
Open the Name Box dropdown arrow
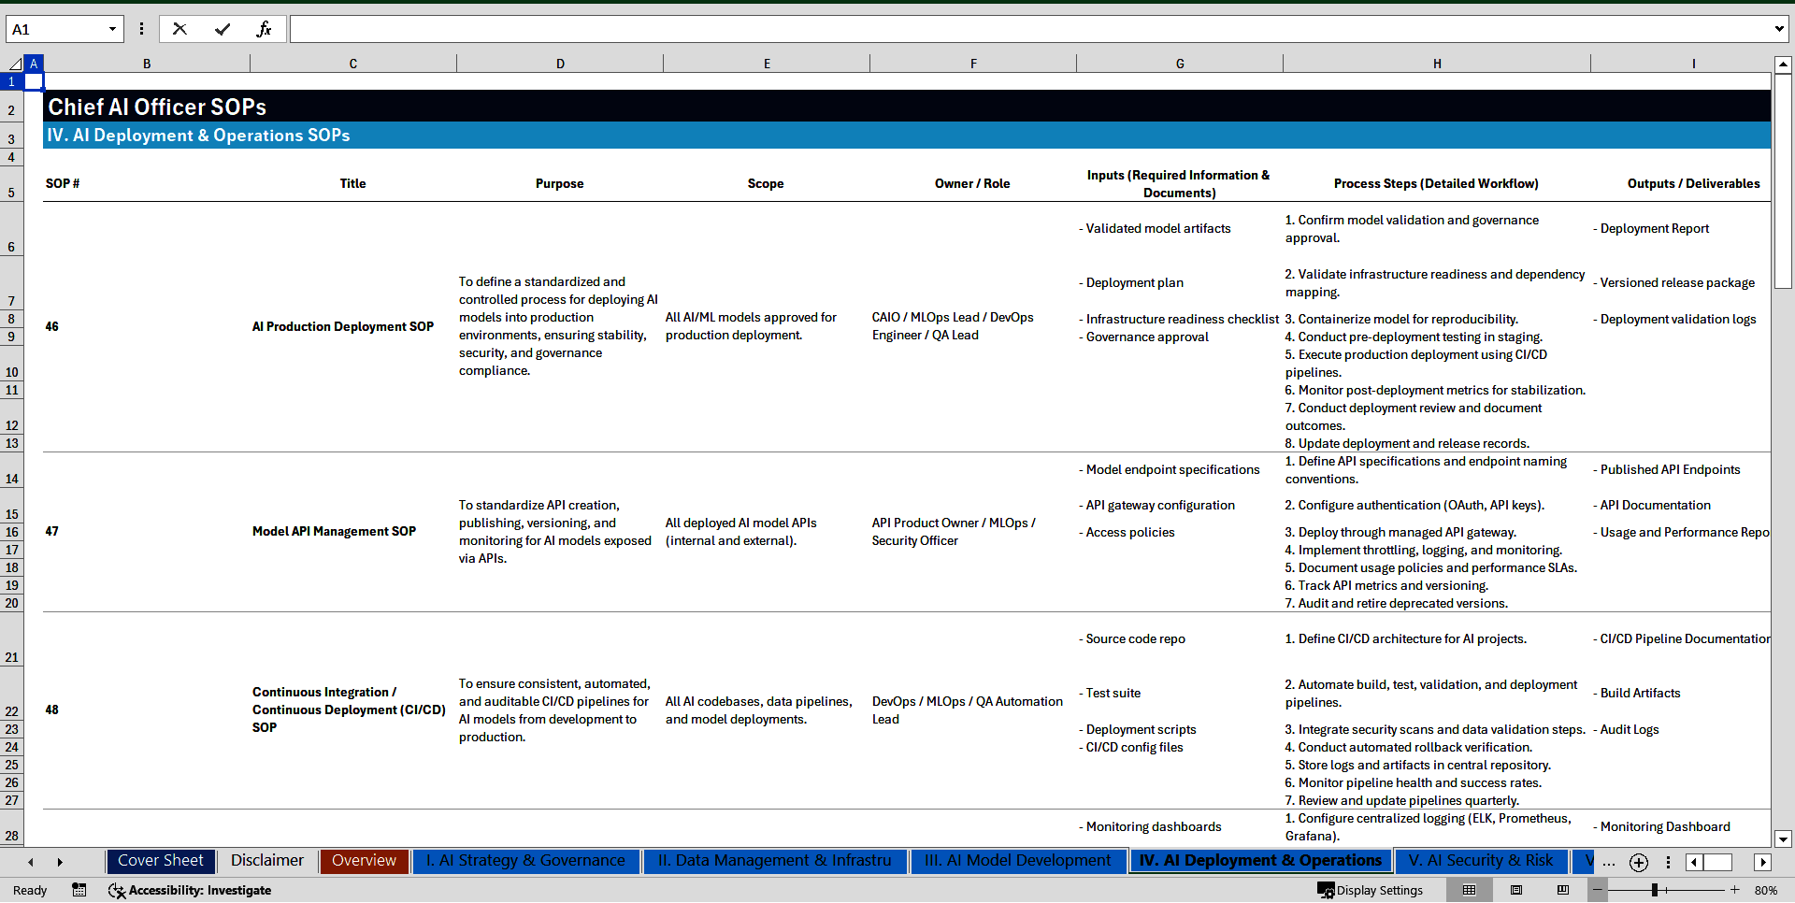(112, 29)
